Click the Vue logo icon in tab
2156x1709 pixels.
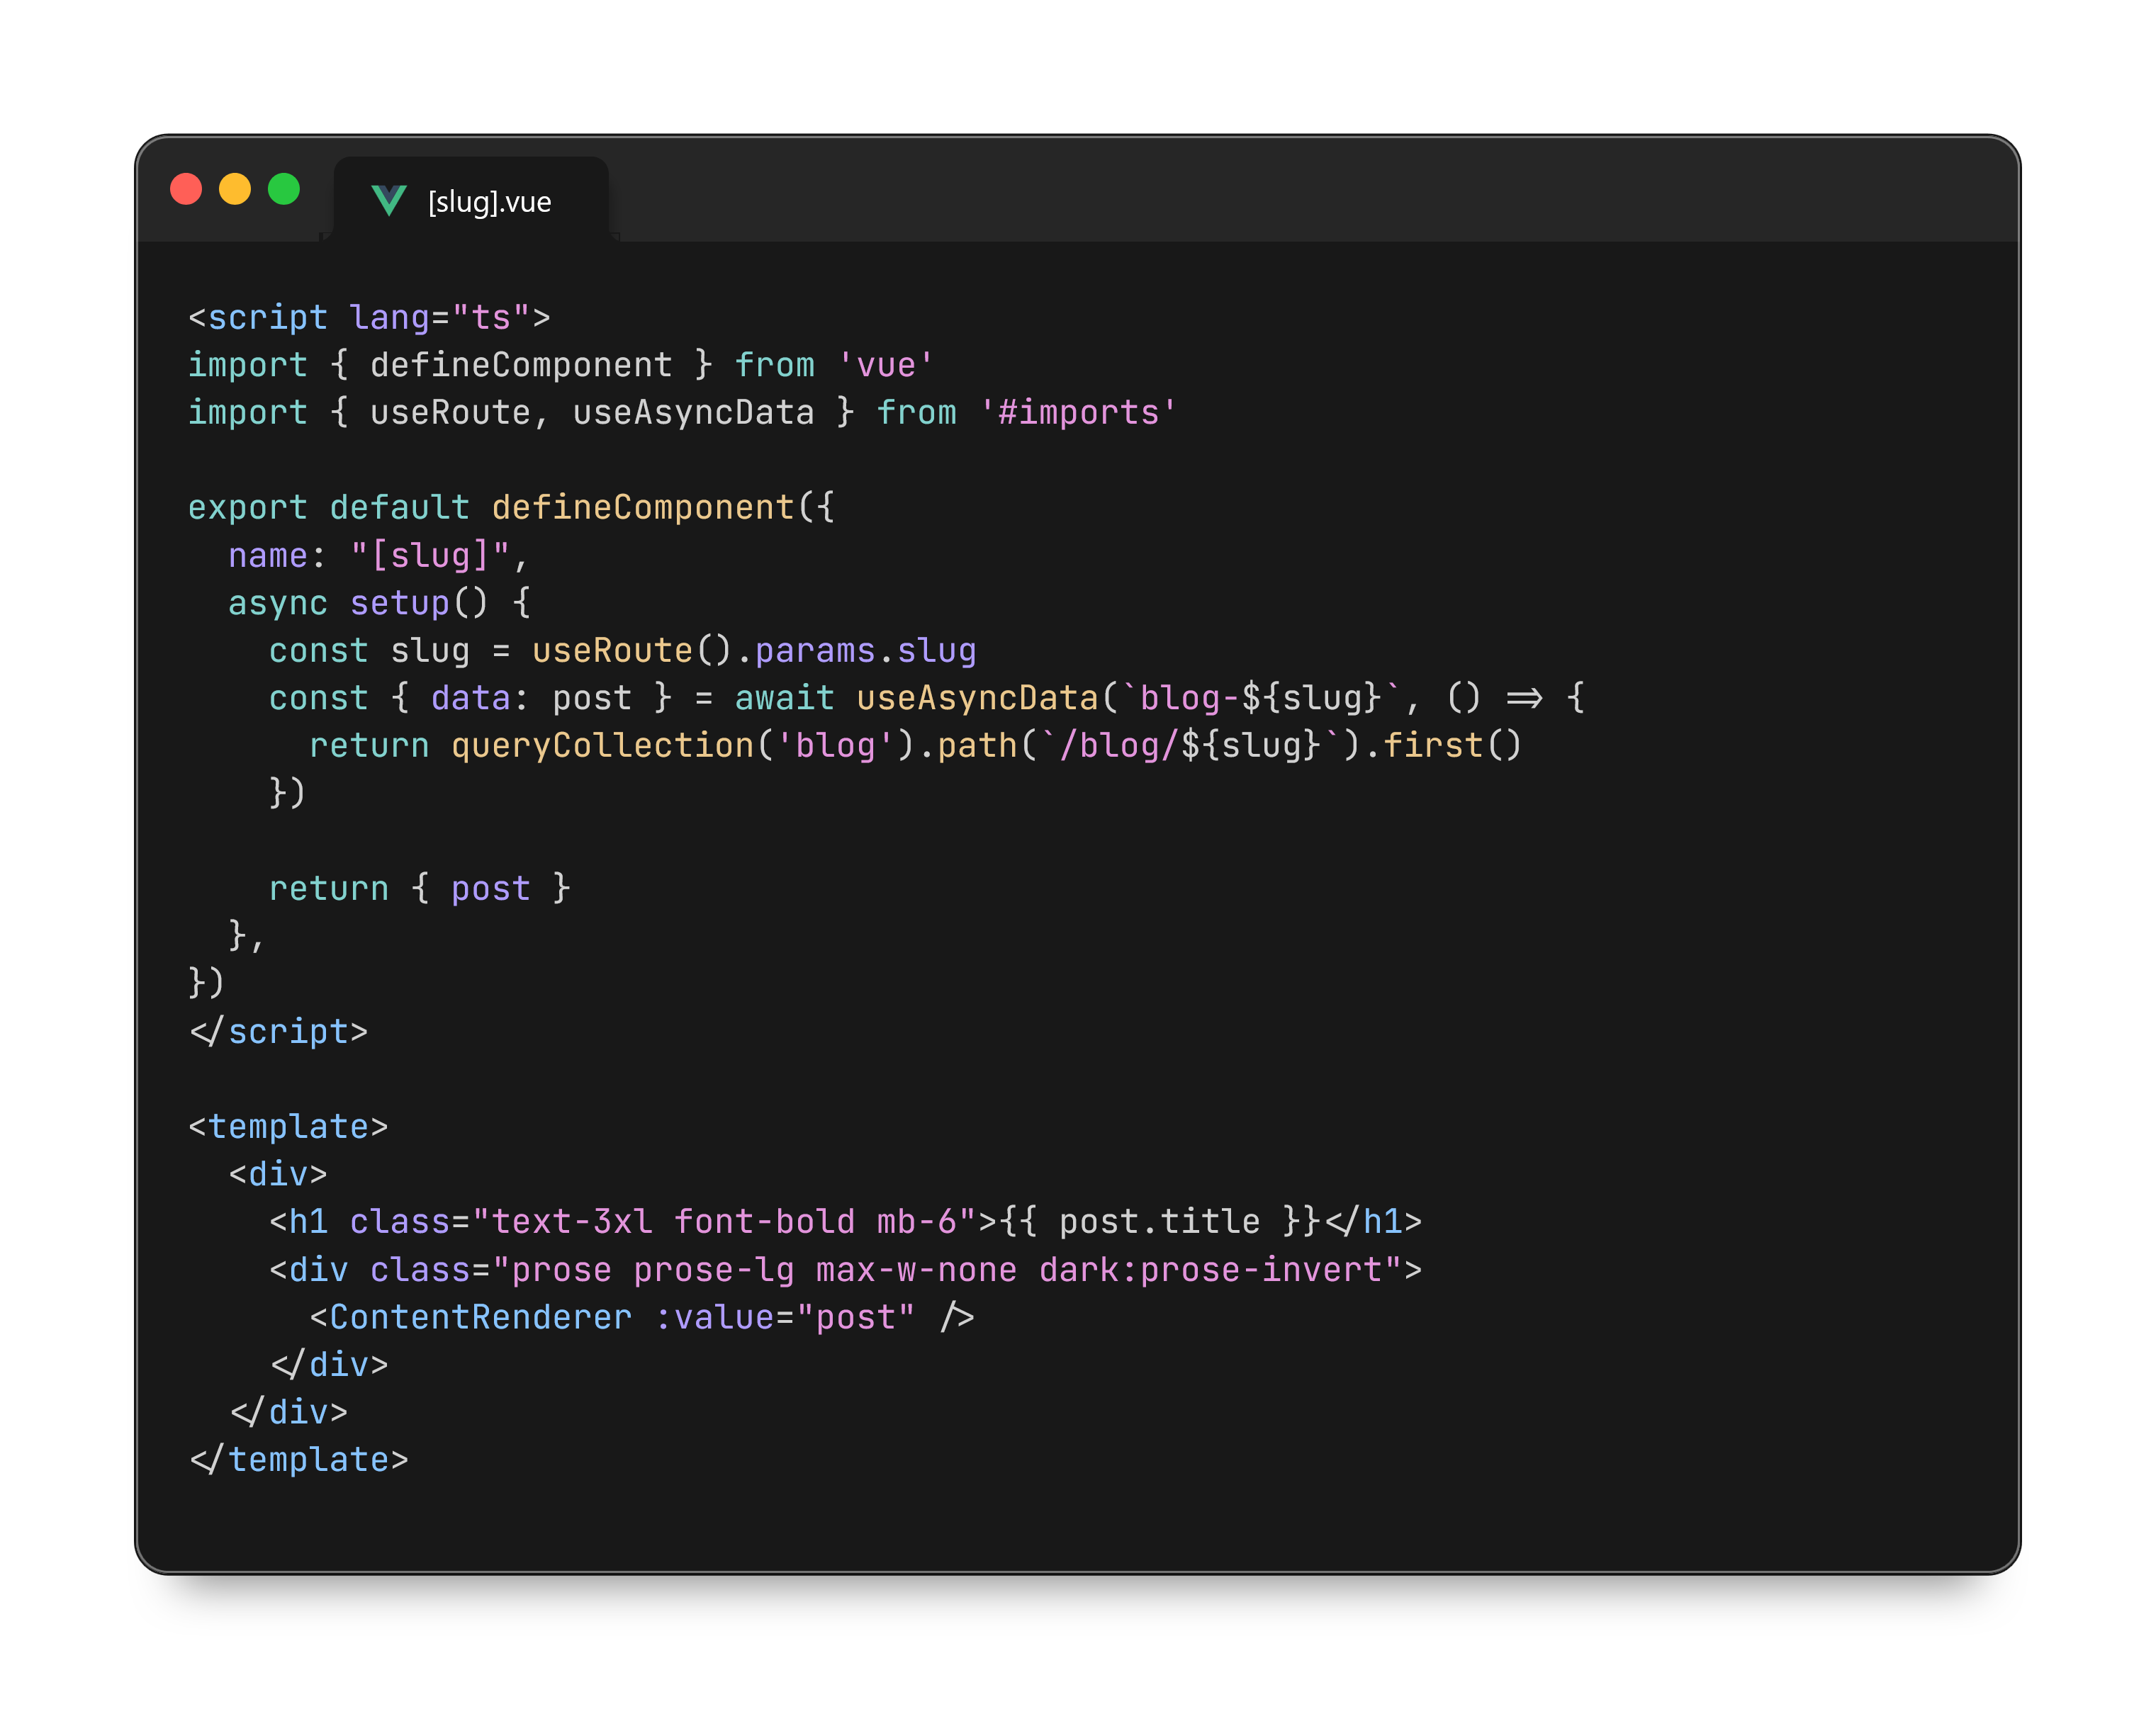pyautogui.click(x=388, y=201)
